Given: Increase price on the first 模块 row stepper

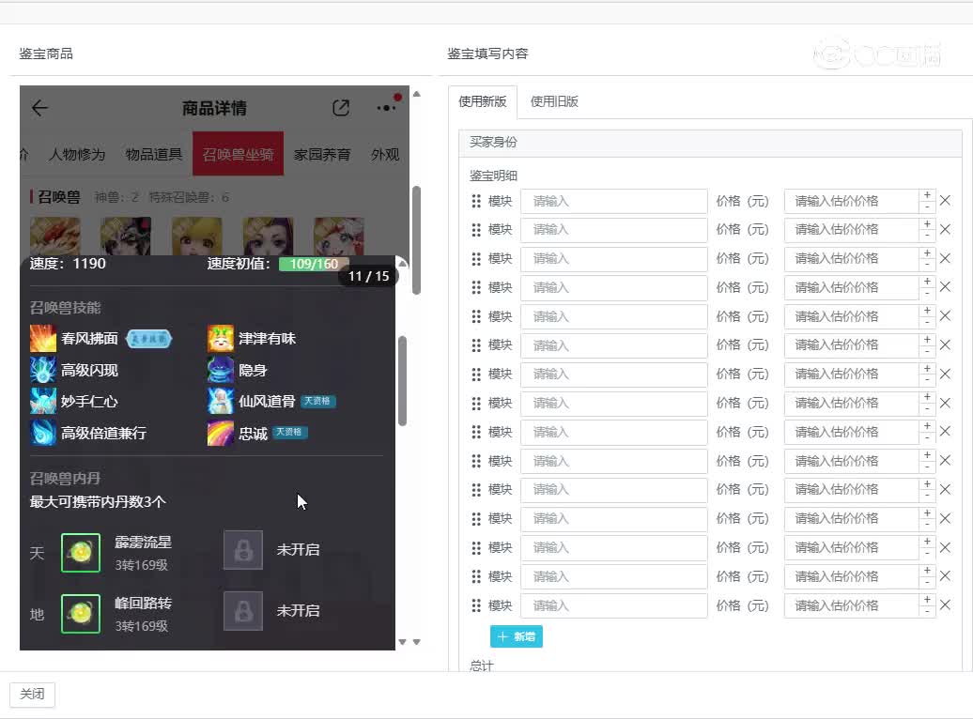Looking at the screenshot, I should [x=927, y=195].
